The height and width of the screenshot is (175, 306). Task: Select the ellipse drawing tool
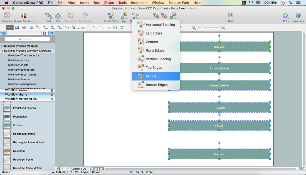point(24,27)
